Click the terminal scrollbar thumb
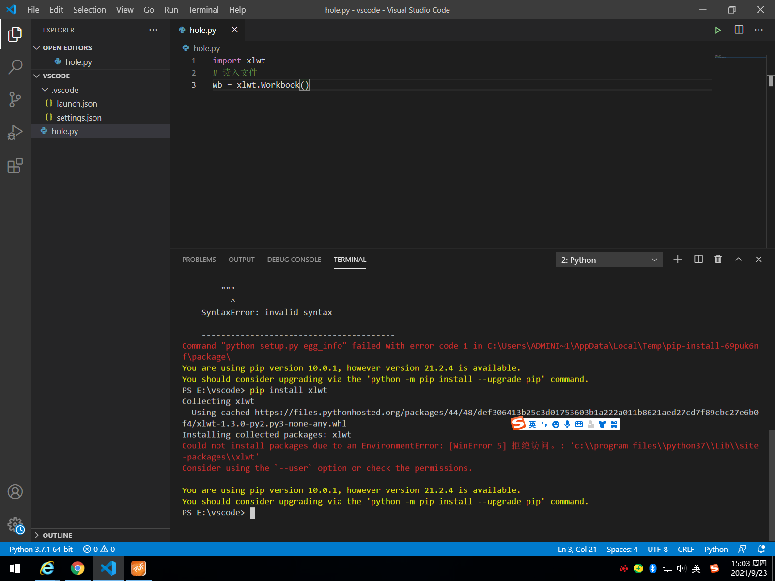The height and width of the screenshot is (581, 775). click(771, 485)
